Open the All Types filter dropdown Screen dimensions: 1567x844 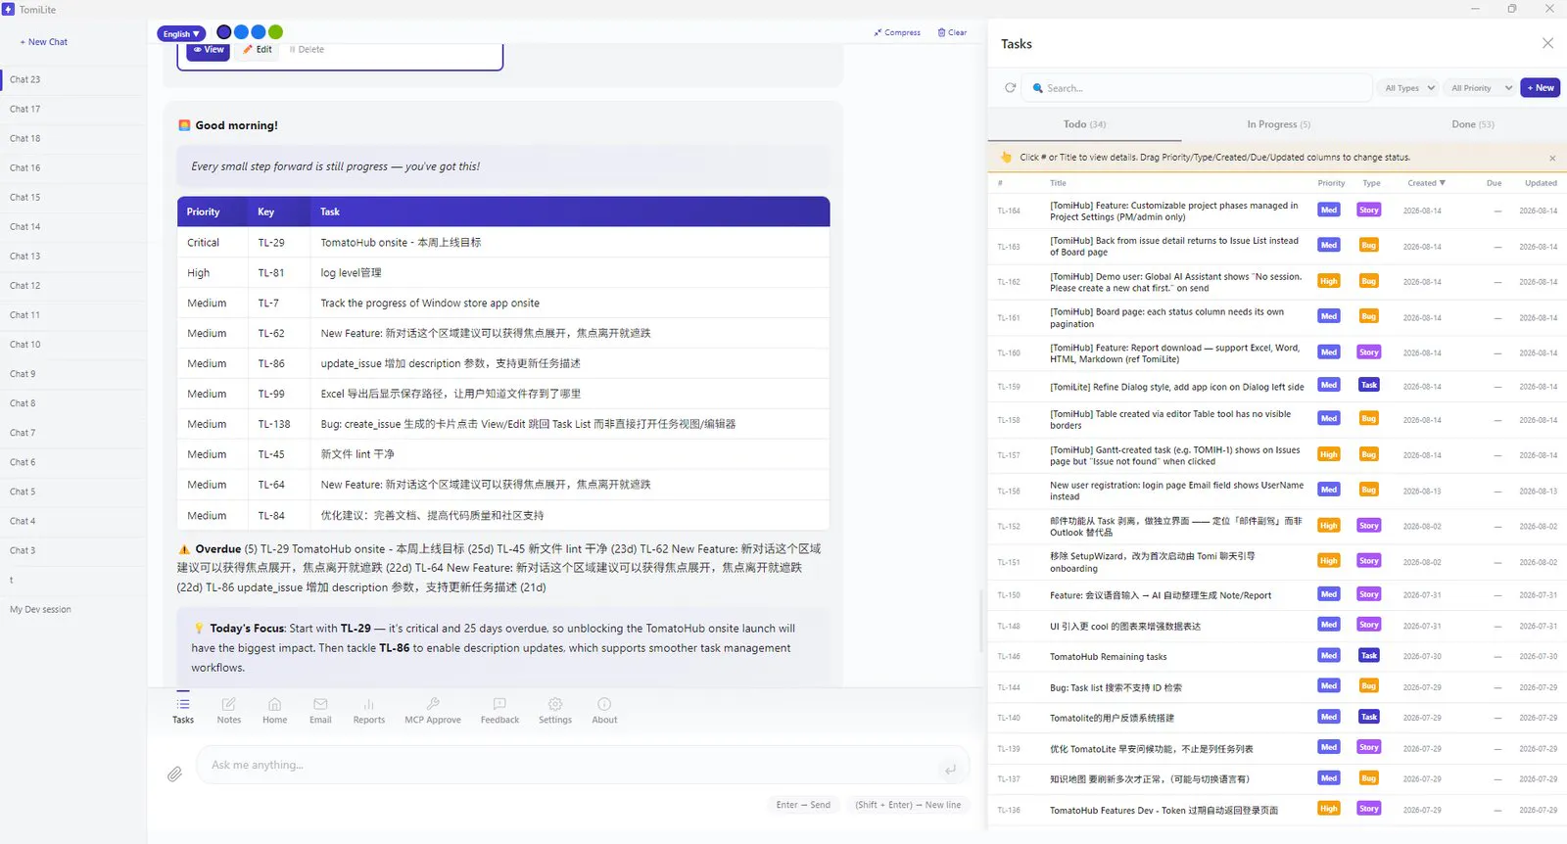[1408, 88]
